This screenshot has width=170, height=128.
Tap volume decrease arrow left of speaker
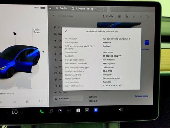[114, 109]
